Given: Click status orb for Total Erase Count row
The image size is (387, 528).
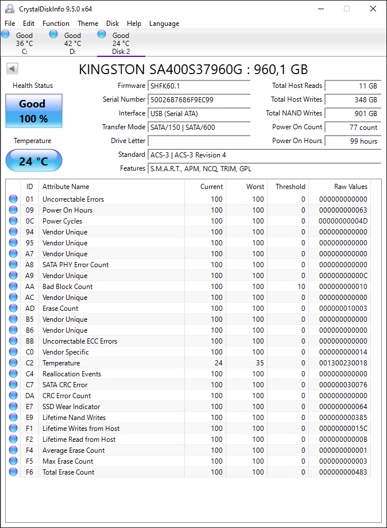Looking at the screenshot, I should (x=13, y=472).
